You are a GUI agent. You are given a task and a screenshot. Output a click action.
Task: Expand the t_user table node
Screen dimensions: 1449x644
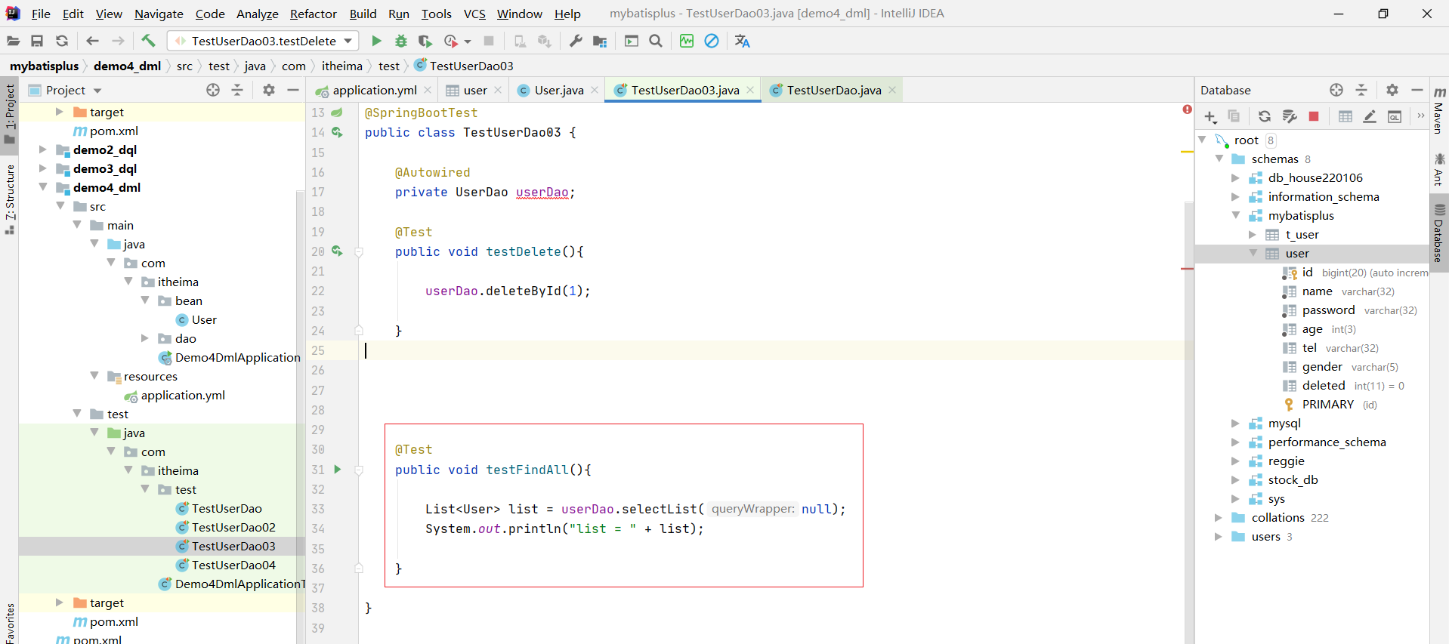1253,235
